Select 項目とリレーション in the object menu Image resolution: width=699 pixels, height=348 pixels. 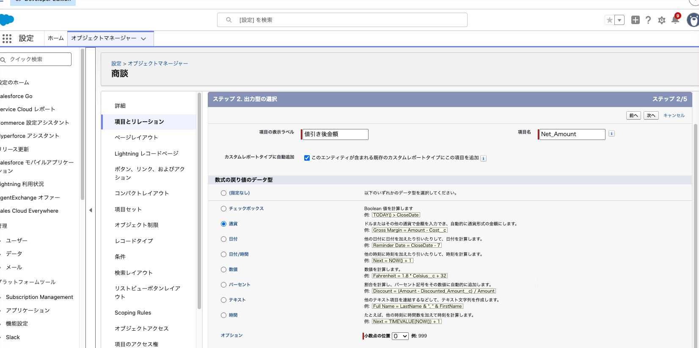tap(149, 122)
